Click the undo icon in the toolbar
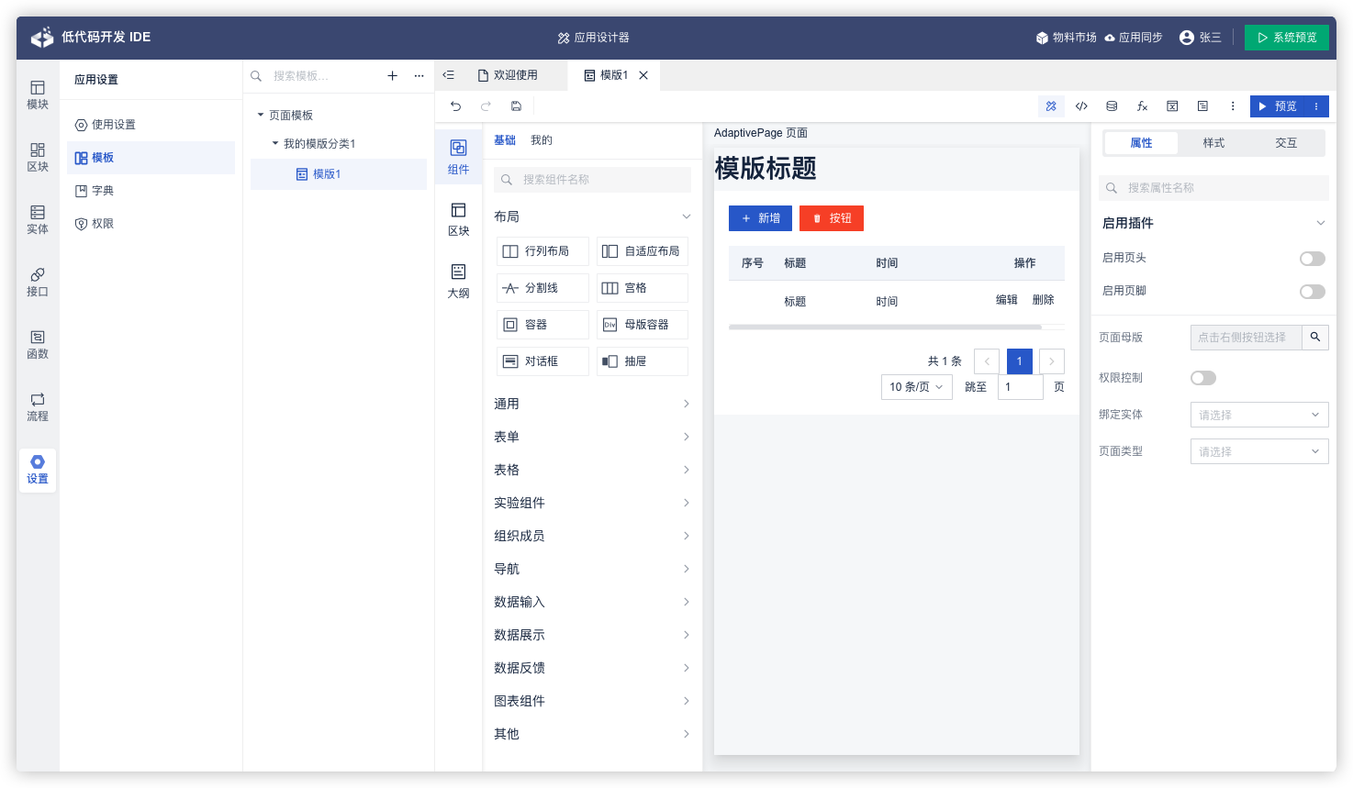The height and width of the screenshot is (788, 1353). [455, 106]
